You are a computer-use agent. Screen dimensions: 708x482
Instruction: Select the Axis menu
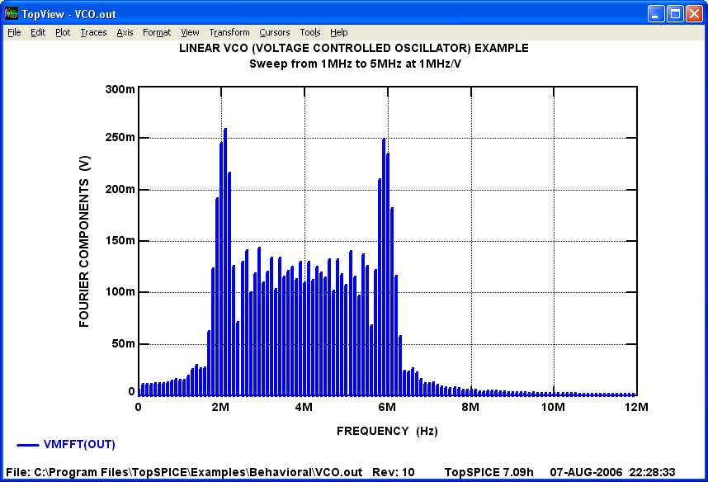pos(125,32)
